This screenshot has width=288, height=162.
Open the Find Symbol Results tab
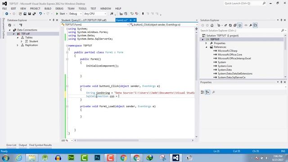click(40, 145)
